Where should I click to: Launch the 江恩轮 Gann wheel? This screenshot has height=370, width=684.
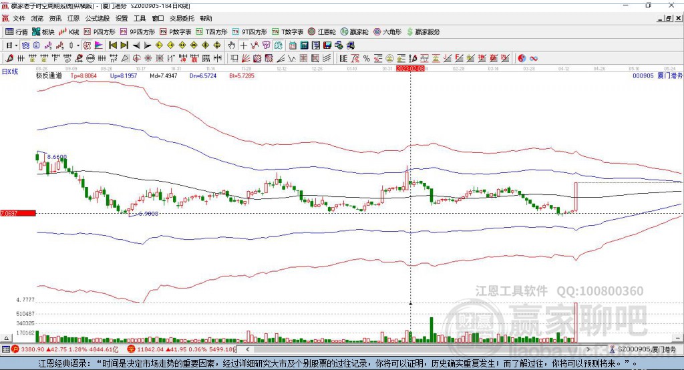[x=322, y=32]
